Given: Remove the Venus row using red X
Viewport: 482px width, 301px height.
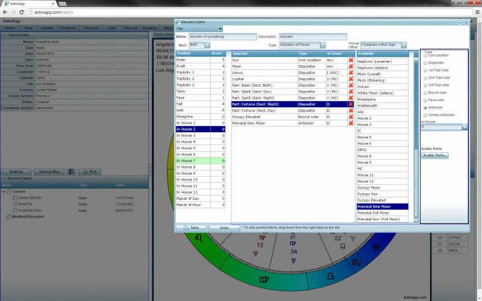Looking at the screenshot, I should [x=351, y=72].
